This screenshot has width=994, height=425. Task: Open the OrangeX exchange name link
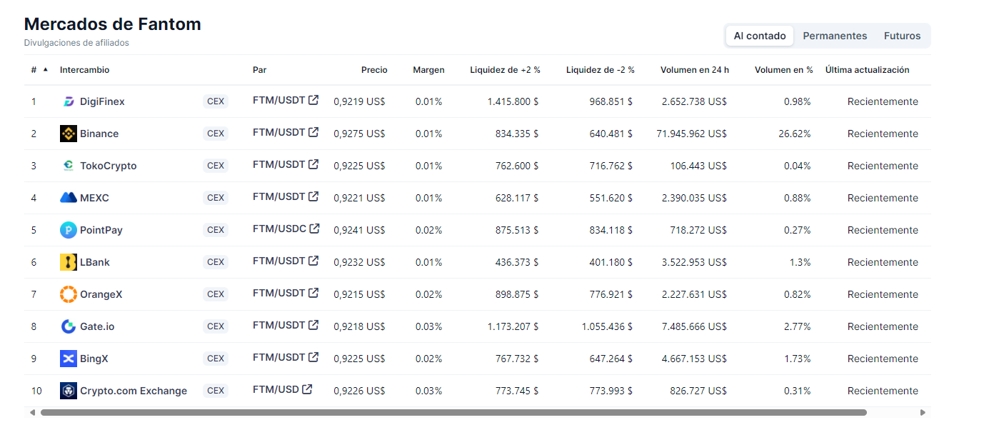pos(101,294)
